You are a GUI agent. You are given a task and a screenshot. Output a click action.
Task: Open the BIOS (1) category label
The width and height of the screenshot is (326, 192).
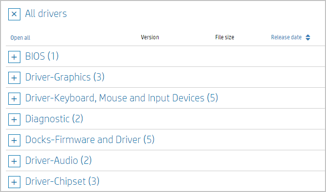(42, 56)
